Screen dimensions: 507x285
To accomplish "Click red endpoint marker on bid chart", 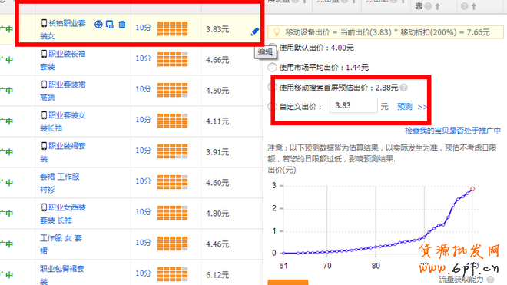I will [x=472, y=189].
